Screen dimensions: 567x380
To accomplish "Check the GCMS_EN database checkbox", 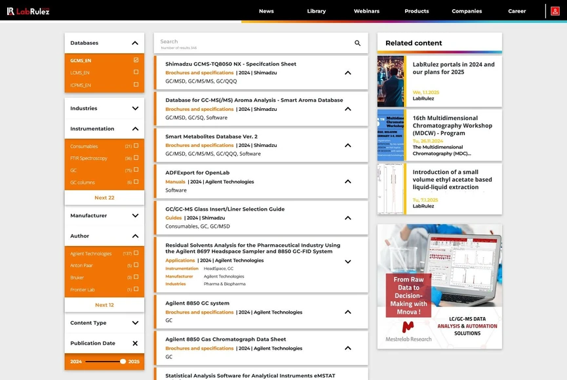I will tap(136, 60).
